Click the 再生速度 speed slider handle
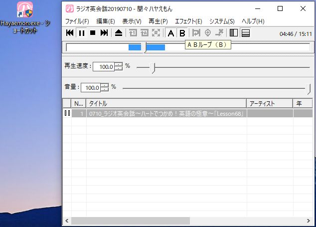This screenshot has width=316, height=227. [x=153, y=68]
